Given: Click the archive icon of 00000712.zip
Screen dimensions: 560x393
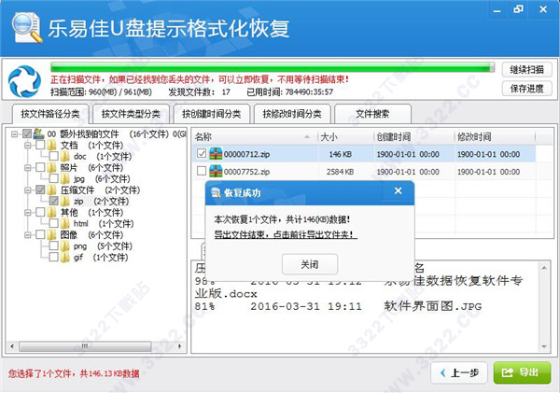Looking at the screenshot, I should pyautogui.click(x=216, y=154).
